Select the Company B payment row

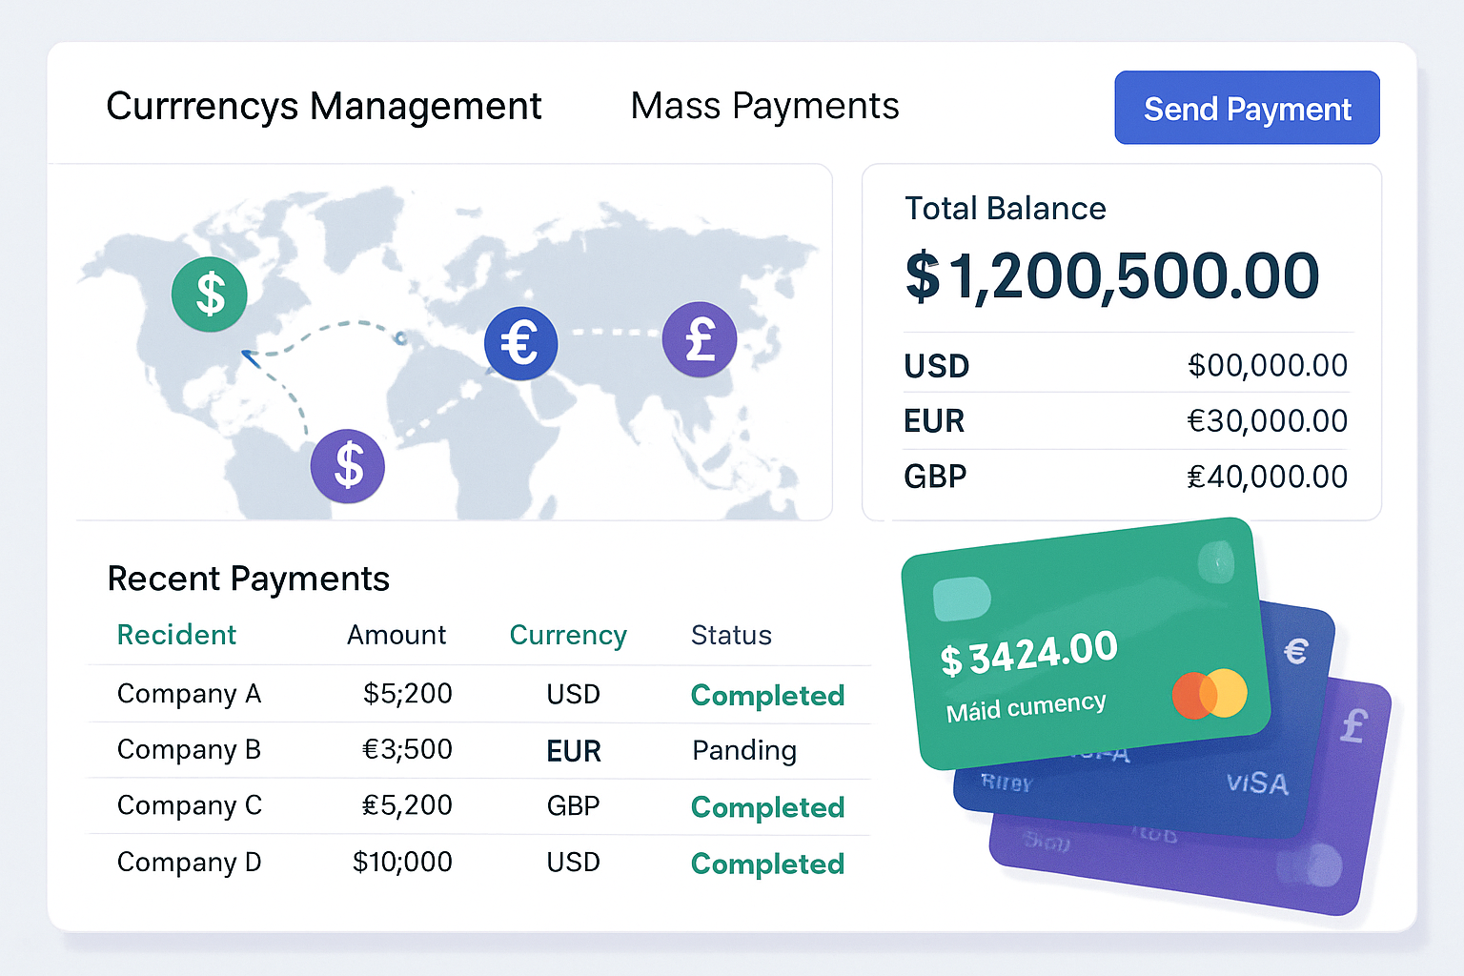477,750
